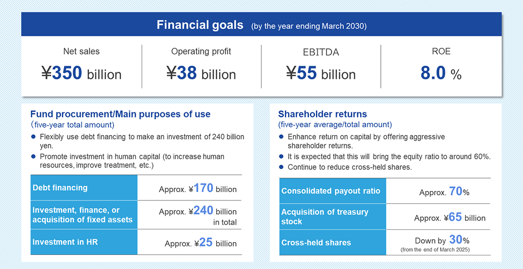Image resolution: width=523 pixels, height=269 pixels.
Task: Select the Approx. ¥65 billion value
Action: [449, 217]
